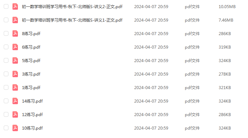Click the PDF icon beside 5练习.pdf
Viewport: 248px width, 138px height.
[x=15, y=60]
